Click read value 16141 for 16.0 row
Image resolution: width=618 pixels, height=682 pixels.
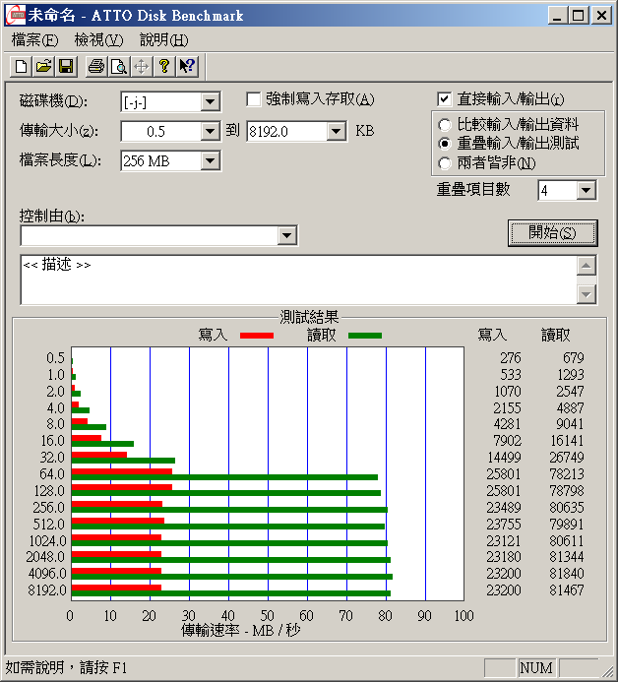(567, 441)
